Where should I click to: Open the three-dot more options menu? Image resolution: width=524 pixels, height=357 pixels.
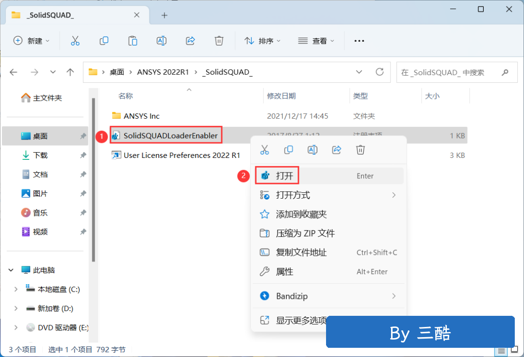359,41
